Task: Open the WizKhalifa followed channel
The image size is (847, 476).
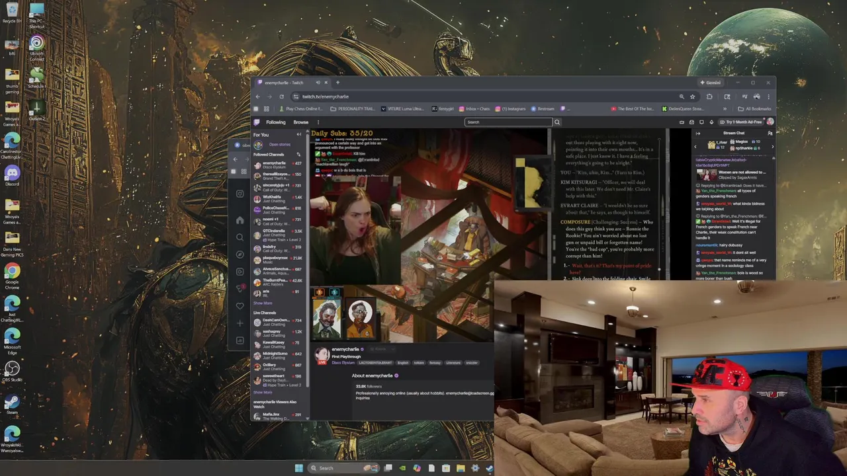Action: 278,199
